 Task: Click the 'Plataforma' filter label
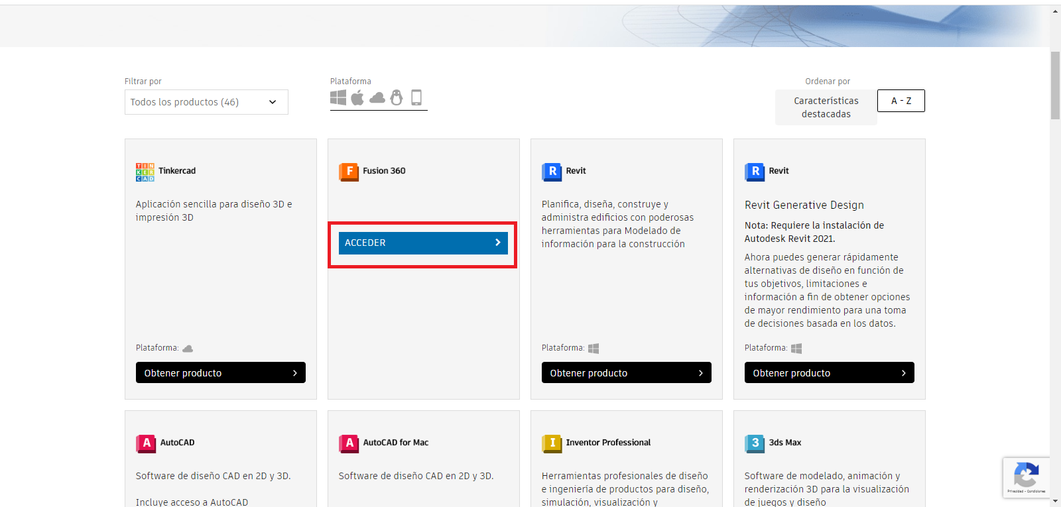tap(351, 82)
